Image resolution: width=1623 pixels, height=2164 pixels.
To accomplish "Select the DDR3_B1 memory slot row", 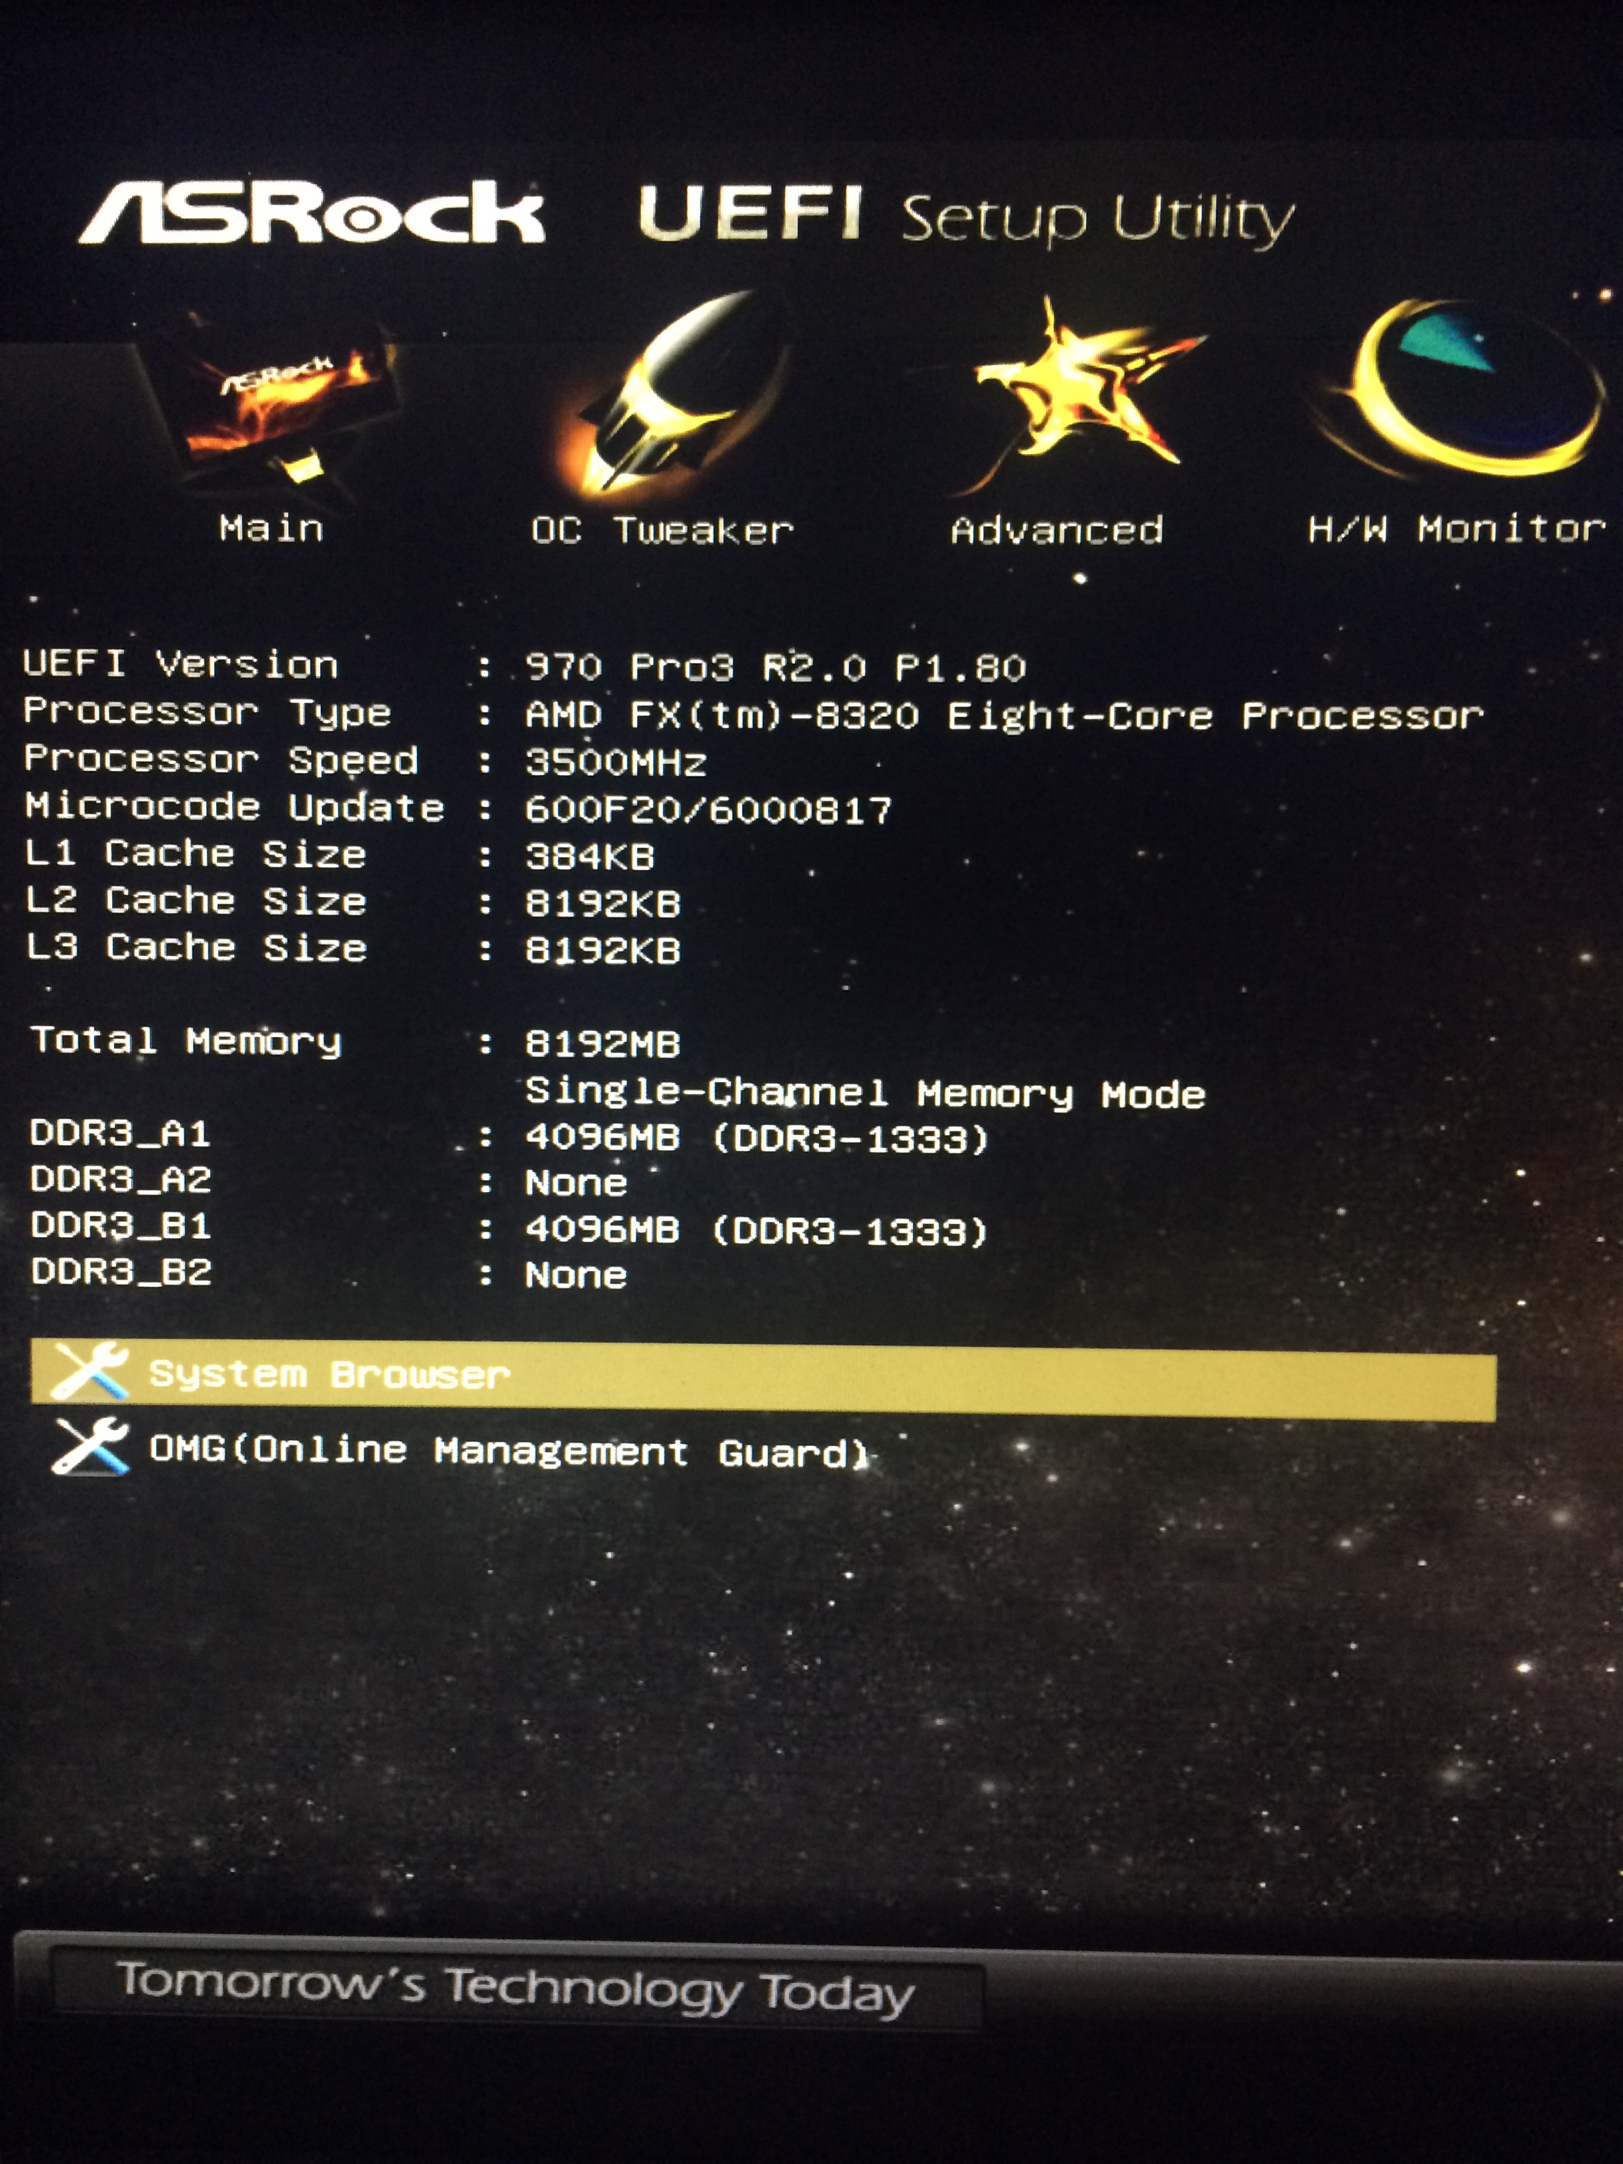I will (x=509, y=1229).
